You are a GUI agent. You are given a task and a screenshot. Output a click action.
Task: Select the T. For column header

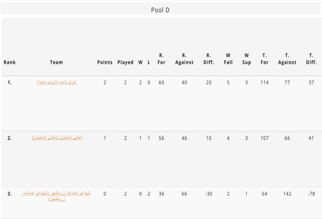click(264, 59)
